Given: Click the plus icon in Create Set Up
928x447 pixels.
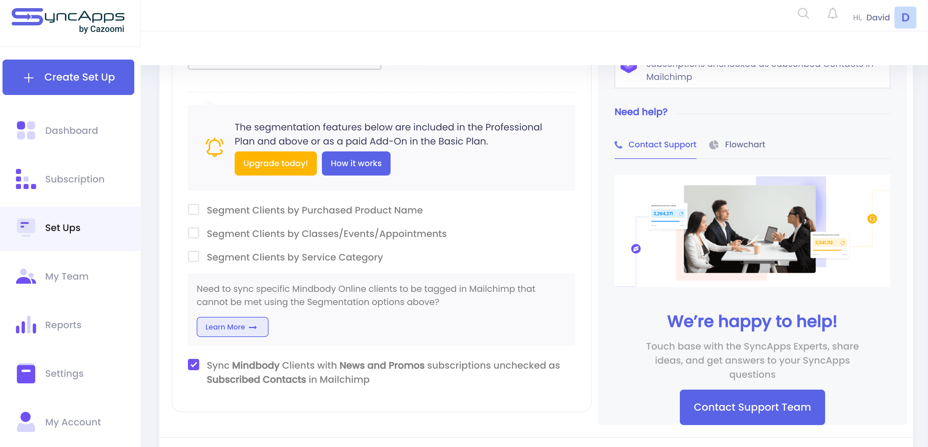Looking at the screenshot, I should (x=29, y=77).
